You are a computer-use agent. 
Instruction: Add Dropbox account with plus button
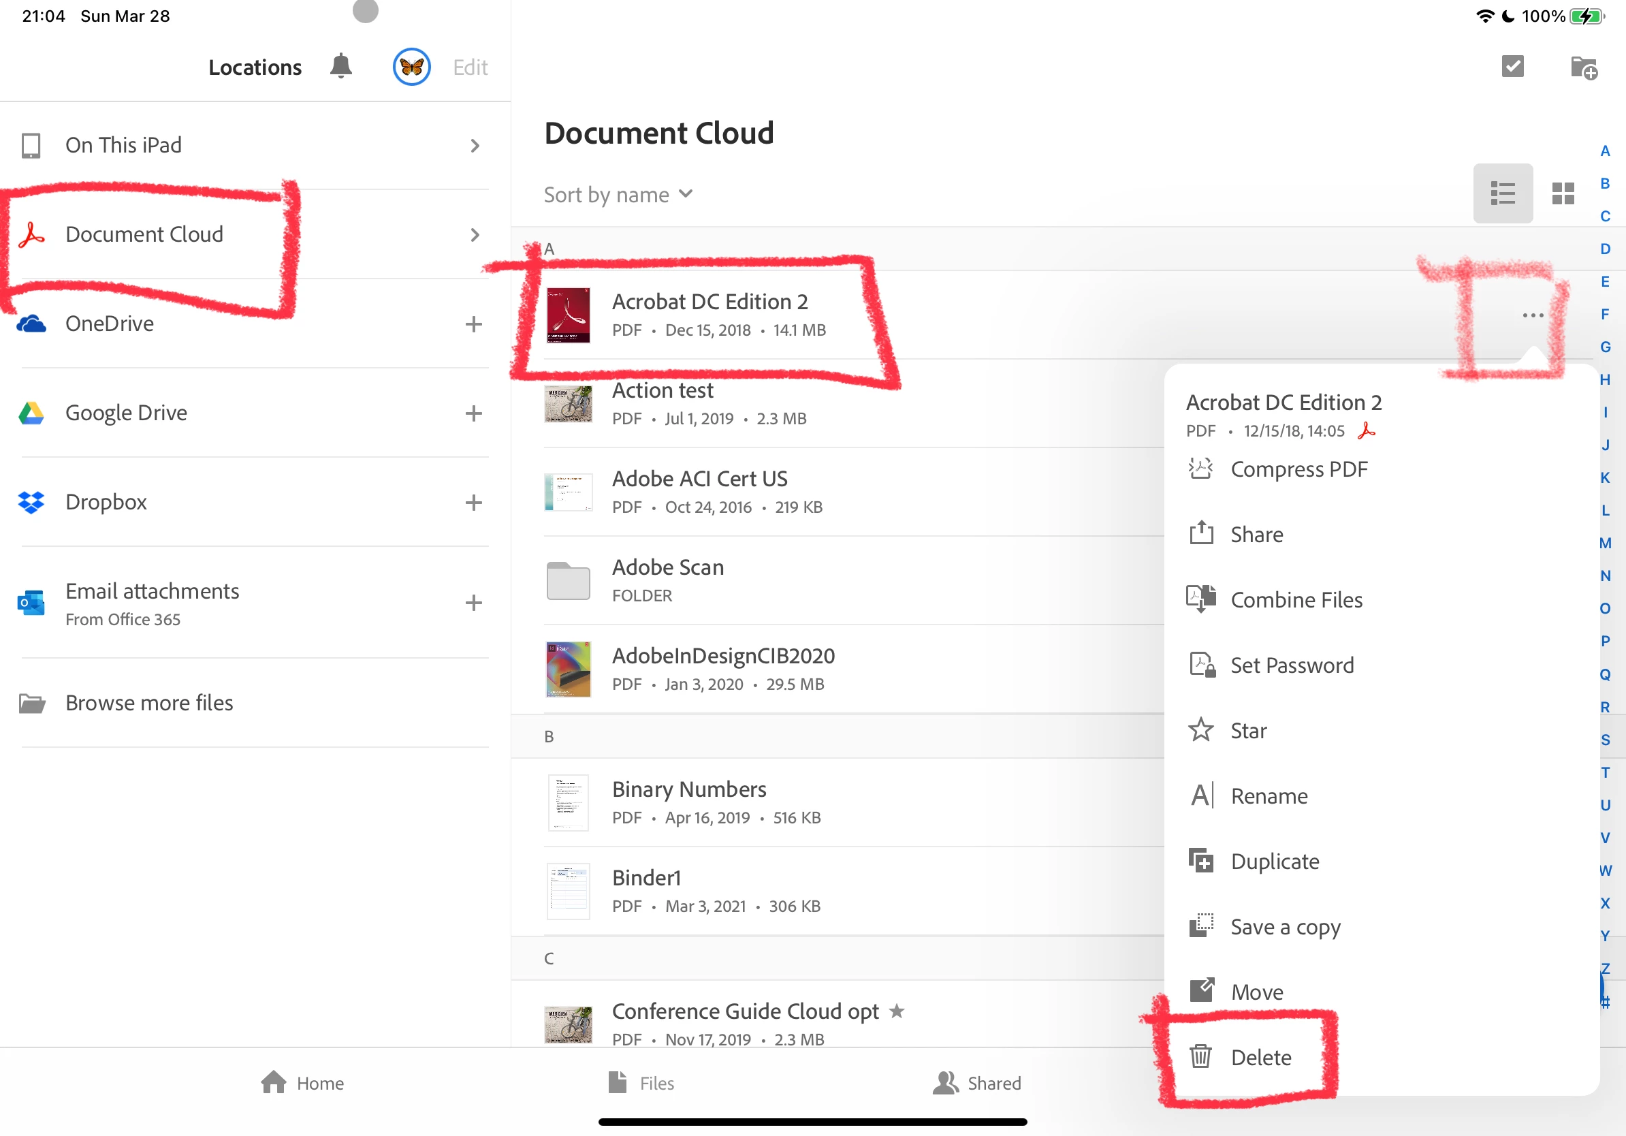[x=473, y=502]
